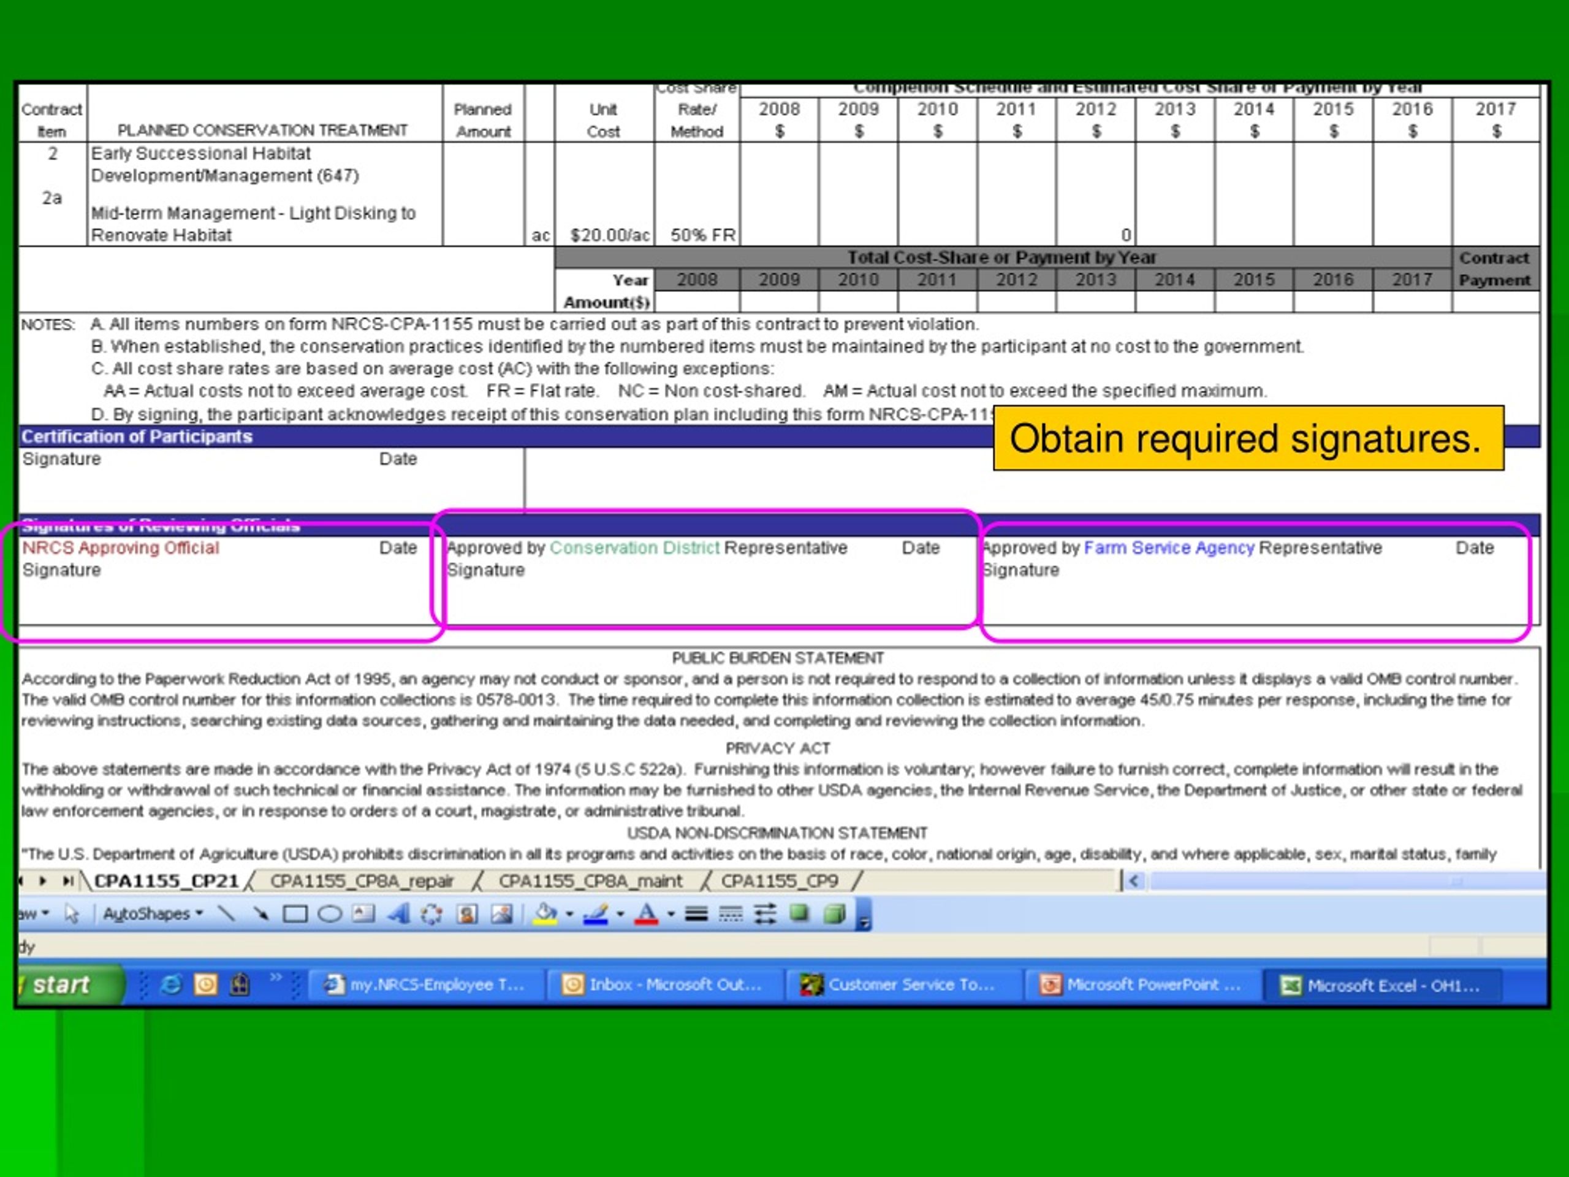This screenshot has width=1569, height=1177.
Task: Expand the Line Color dropdown arrow
Action: [x=620, y=914]
